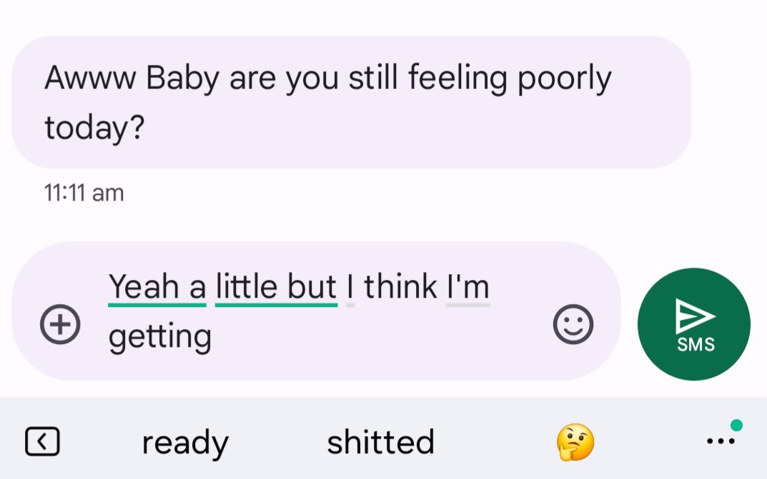Tap the word "poorly" in received message
The width and height of the screenshot is (767, 479).
point(564,79)
